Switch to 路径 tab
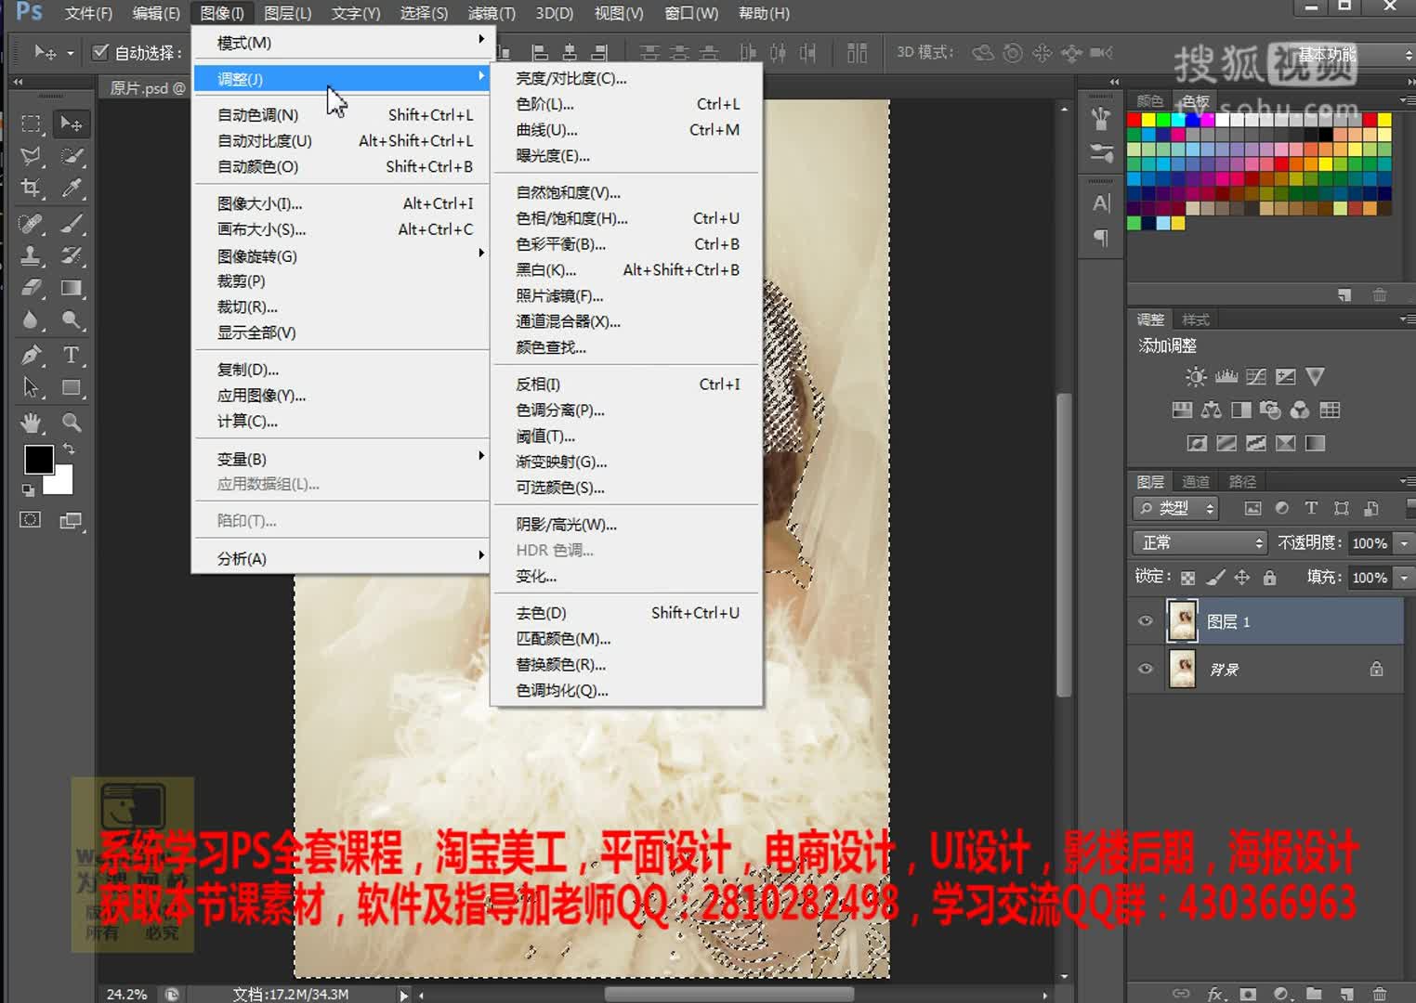 click(x=1242, y=481)
